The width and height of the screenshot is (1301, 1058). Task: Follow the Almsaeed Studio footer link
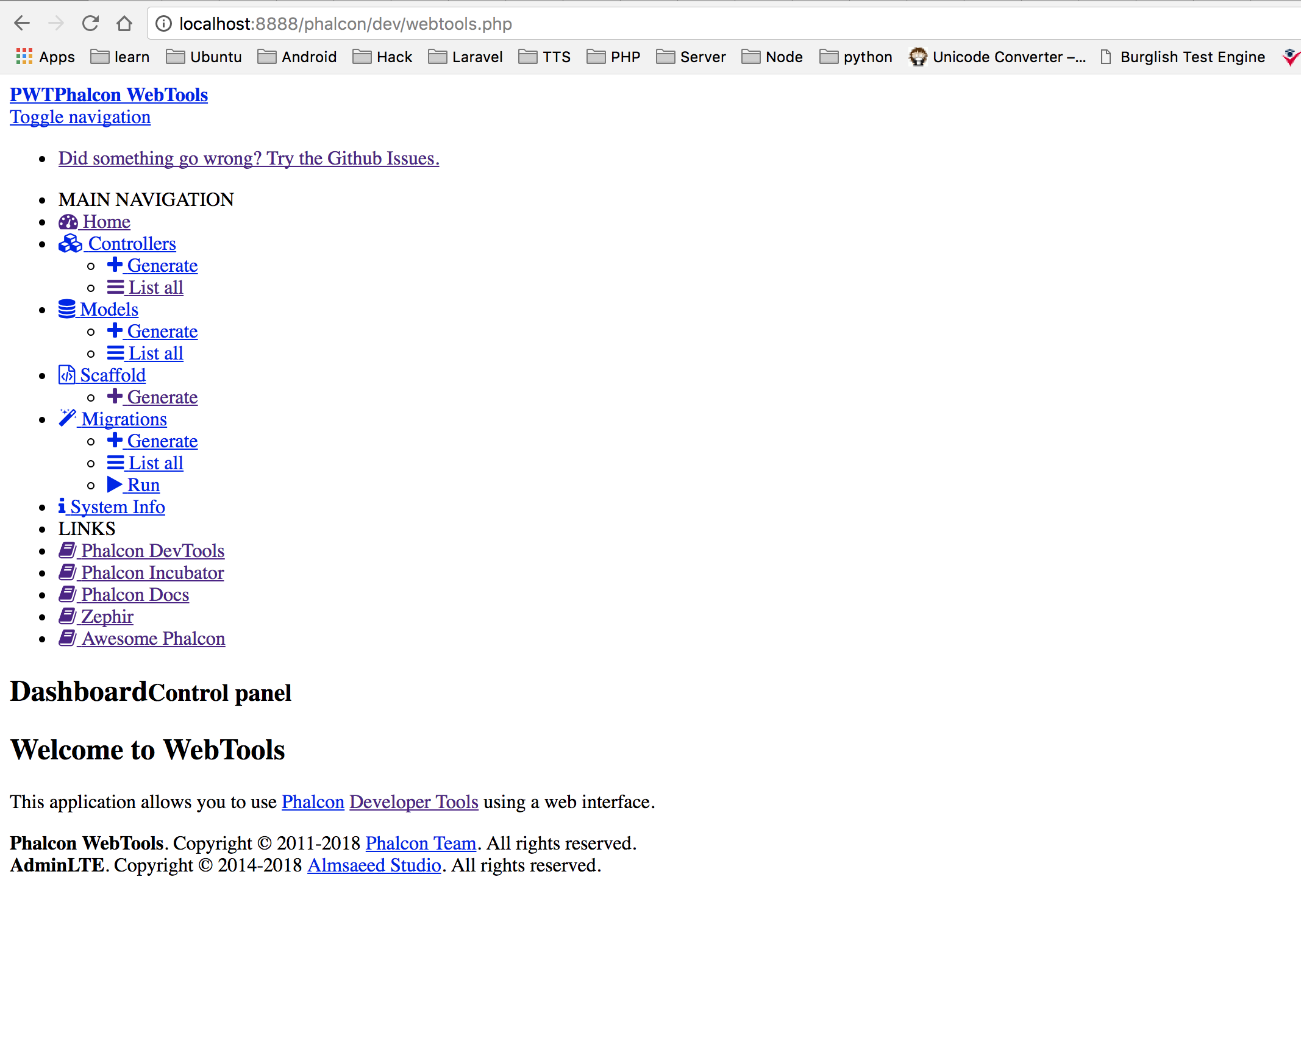374,865
